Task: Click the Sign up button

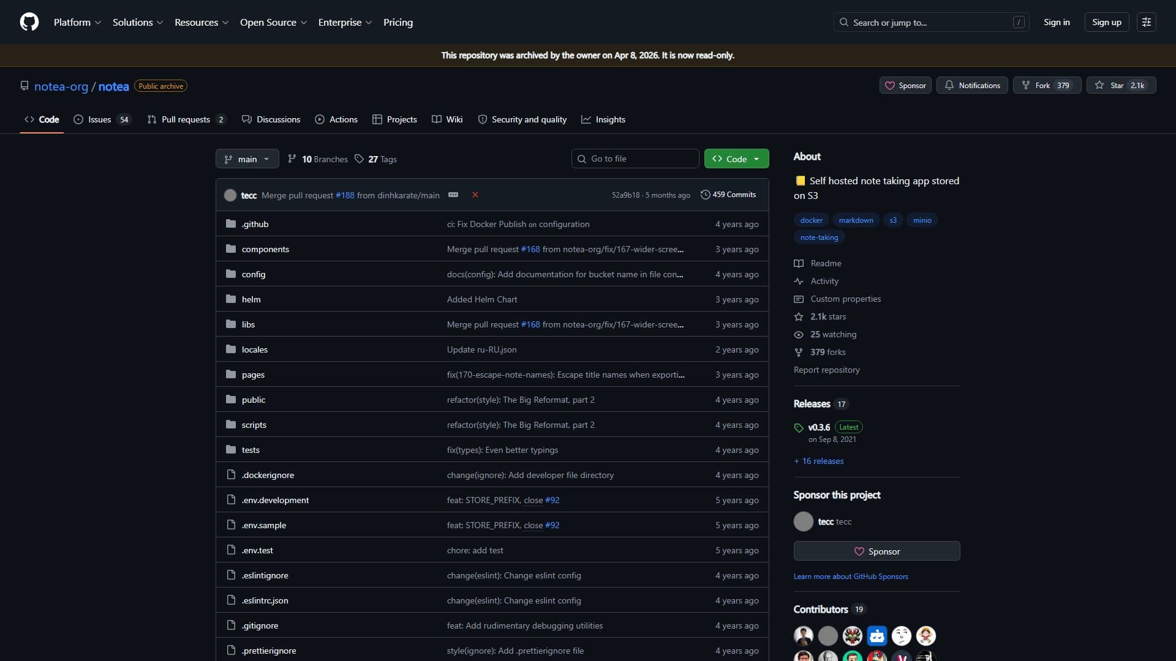Action: click(x=1107, y=22)
